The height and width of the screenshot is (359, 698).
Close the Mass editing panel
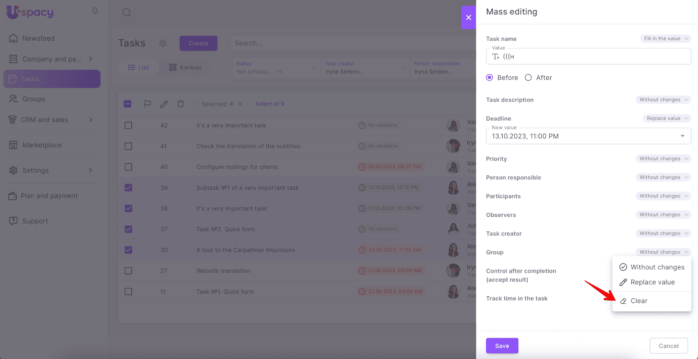pyautogui.click(x=468, y=17)
